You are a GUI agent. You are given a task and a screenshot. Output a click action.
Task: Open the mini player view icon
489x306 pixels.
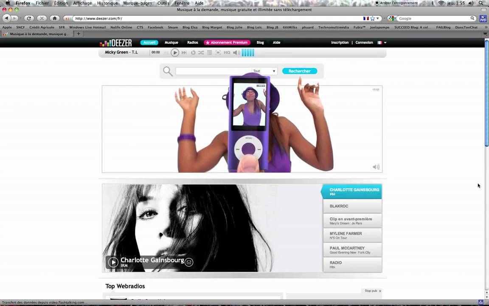pos(218,52)
